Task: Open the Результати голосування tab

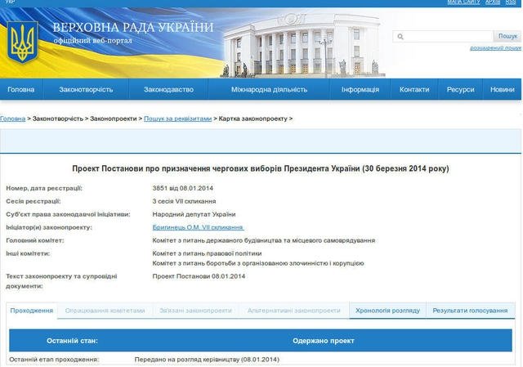Action: (470, 311)
